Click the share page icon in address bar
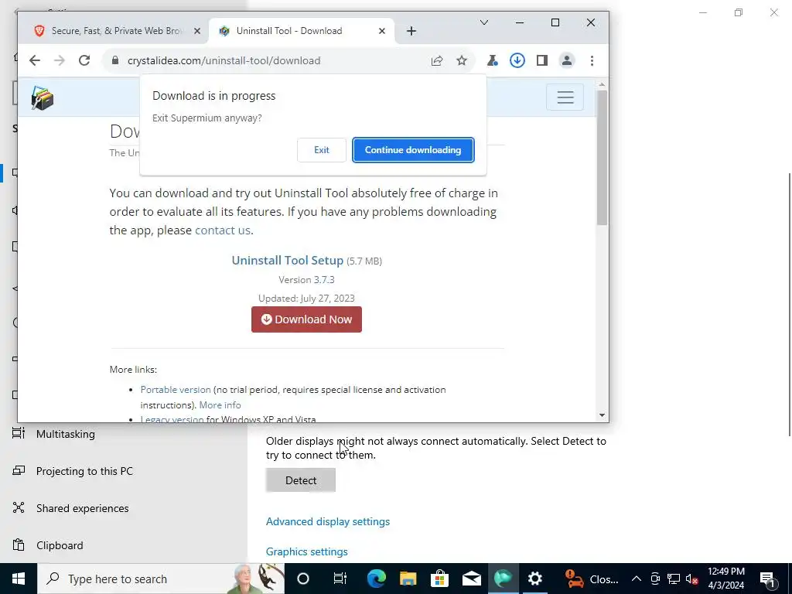Image resolution: width=792 pixels, height=594 pixels. 437,60
